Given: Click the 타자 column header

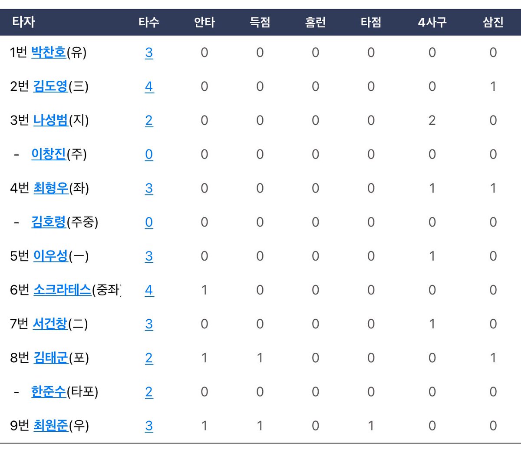Looking at the screenshot, I should 23,22.
